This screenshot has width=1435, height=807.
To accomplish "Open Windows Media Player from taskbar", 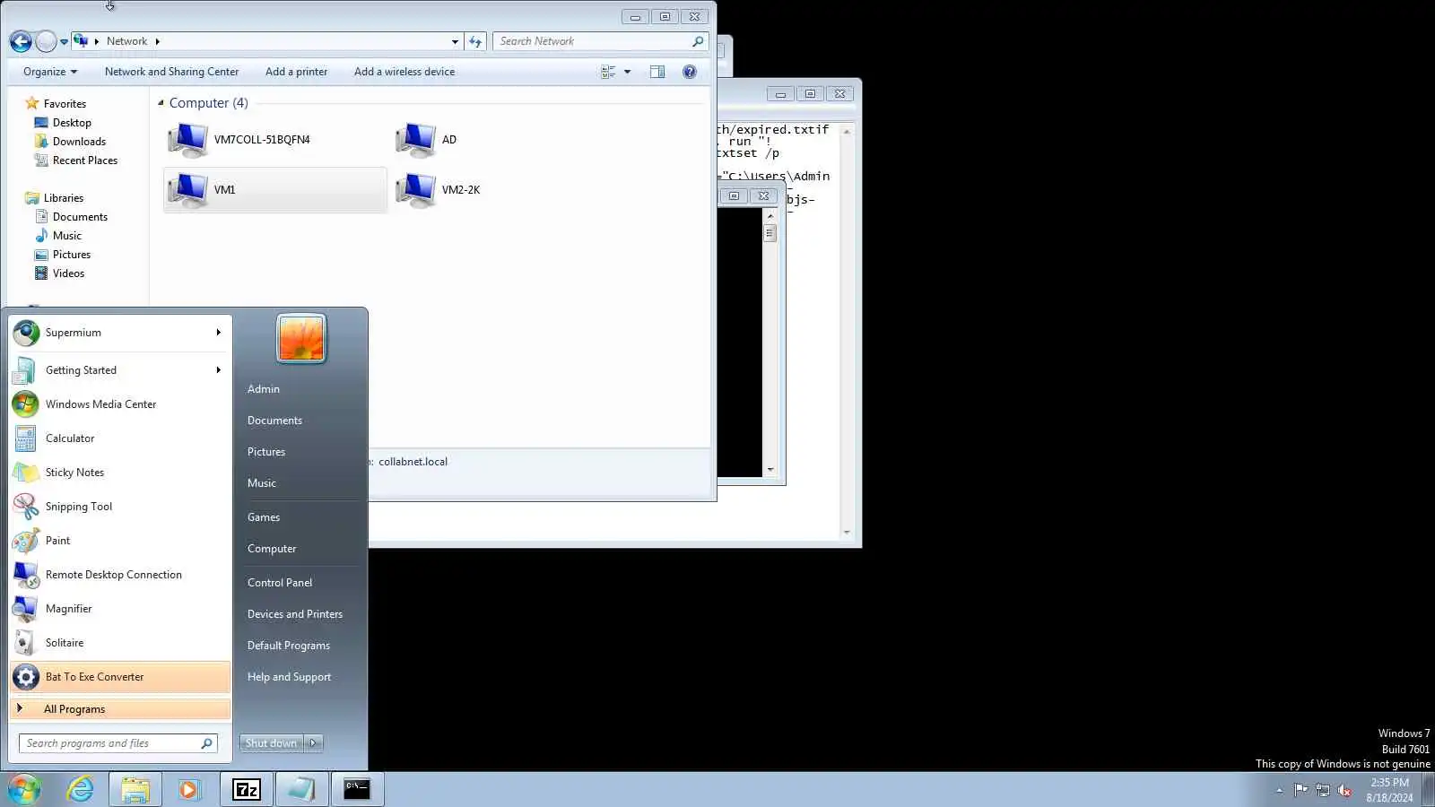I will (188, 789).
